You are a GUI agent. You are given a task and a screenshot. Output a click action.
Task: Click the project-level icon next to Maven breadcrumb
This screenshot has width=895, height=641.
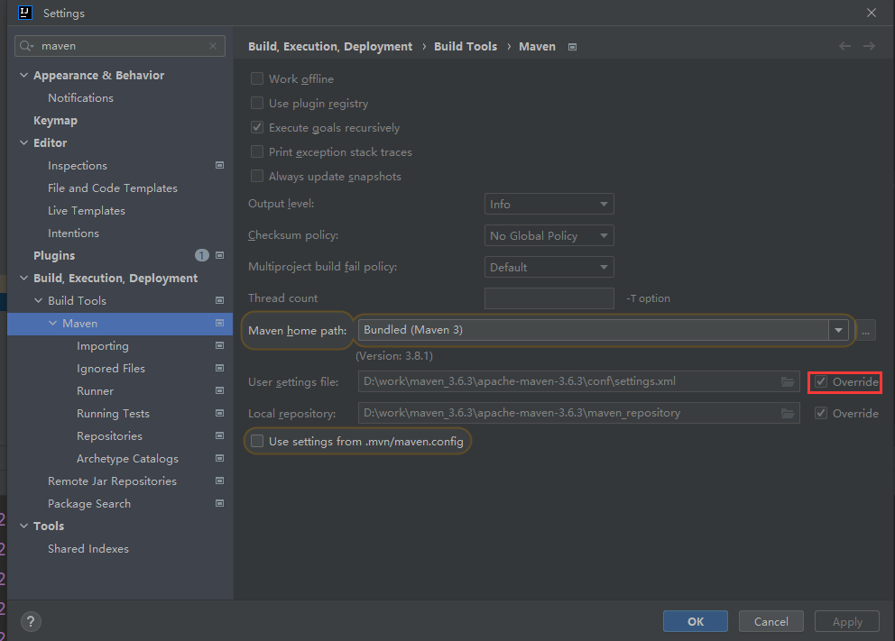(572, 47)
